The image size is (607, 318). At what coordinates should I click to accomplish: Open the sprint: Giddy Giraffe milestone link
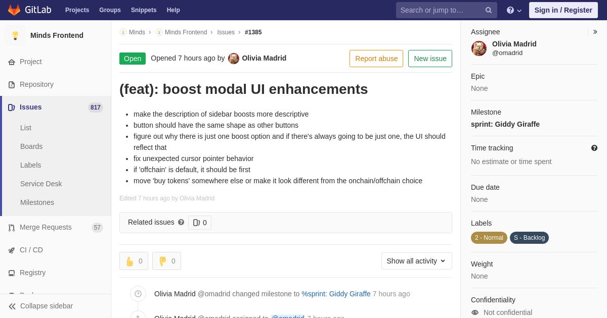[505, 124]
